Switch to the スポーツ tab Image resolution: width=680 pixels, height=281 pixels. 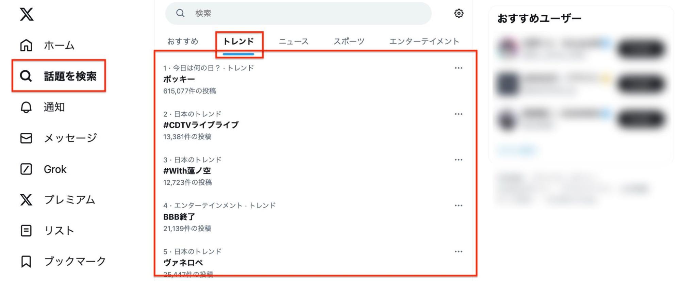point(349,41)
